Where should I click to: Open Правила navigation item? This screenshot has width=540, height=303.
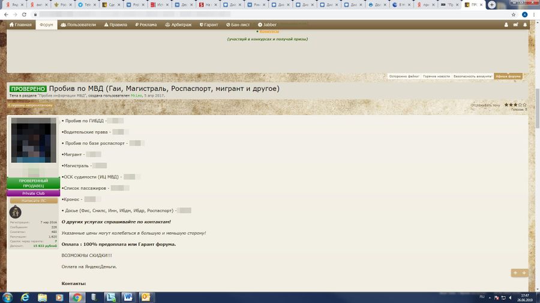[x=116, y=25]
